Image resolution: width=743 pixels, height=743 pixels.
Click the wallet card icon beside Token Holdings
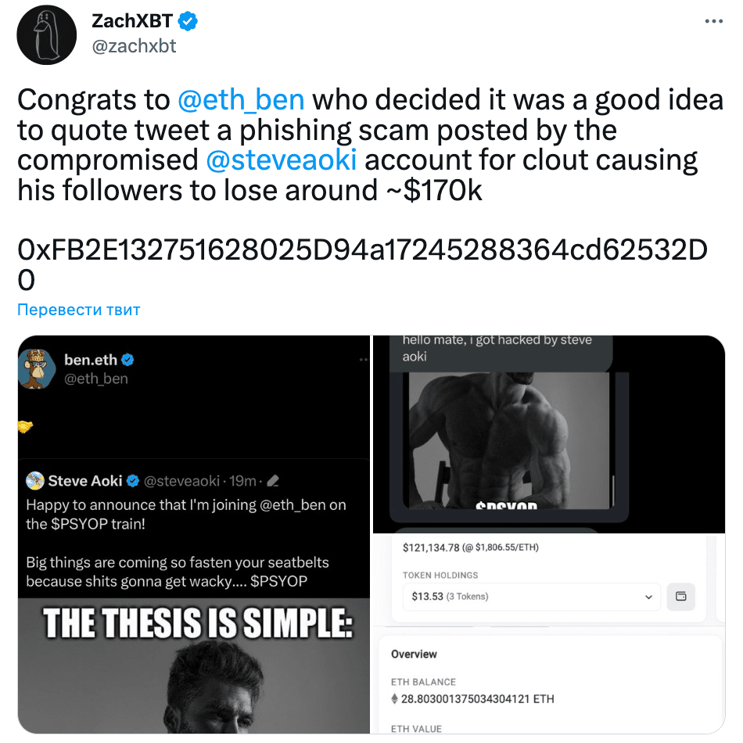(680, 597)
